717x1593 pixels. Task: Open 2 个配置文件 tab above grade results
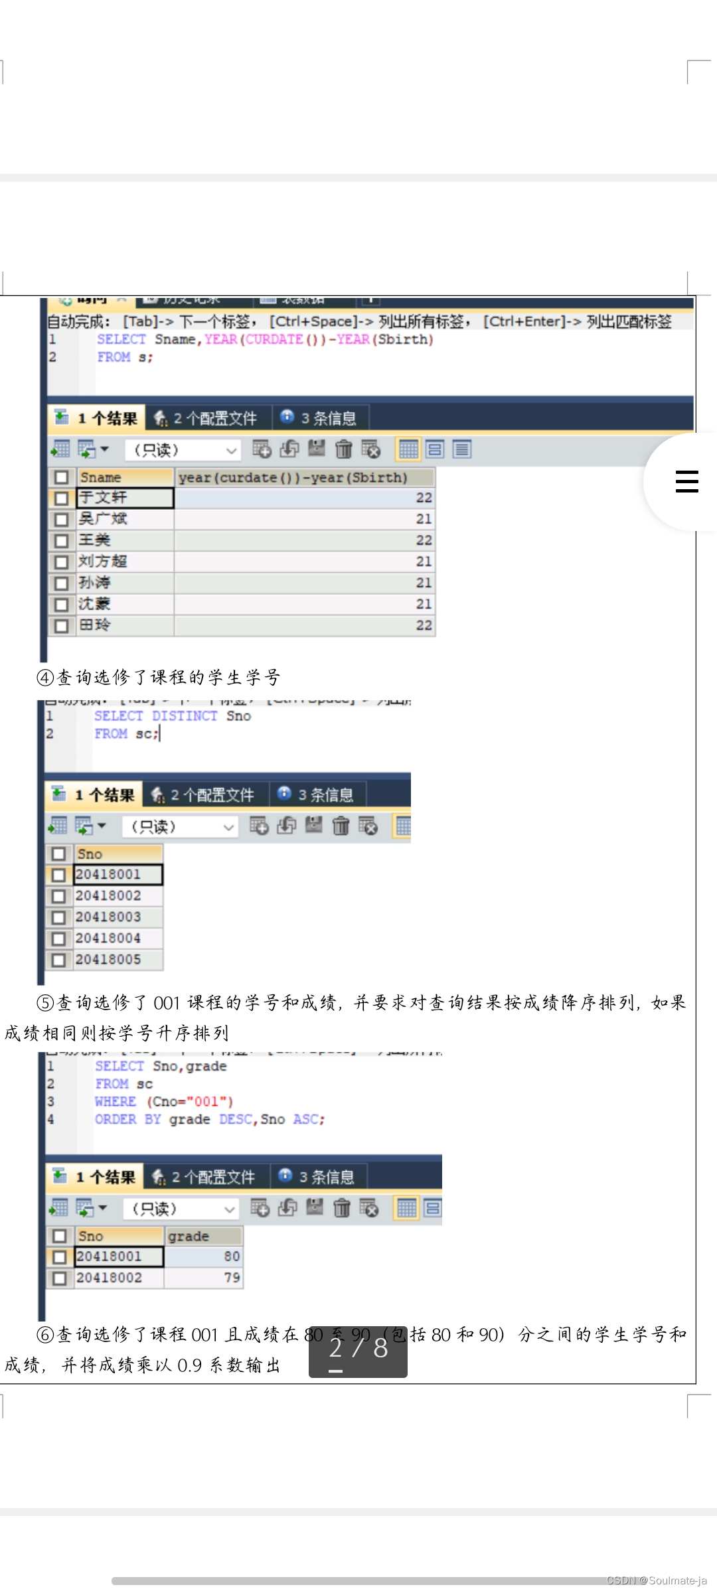(x=205, y=1177)
